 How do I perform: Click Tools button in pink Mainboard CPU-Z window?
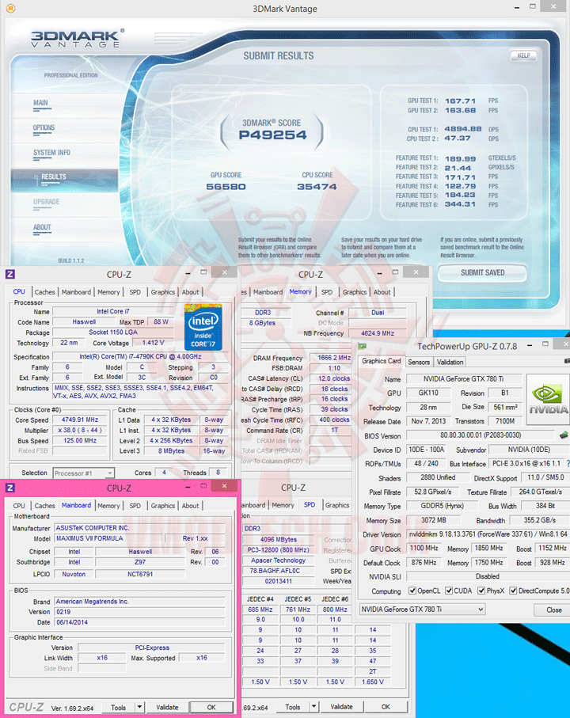click(119, 707)
